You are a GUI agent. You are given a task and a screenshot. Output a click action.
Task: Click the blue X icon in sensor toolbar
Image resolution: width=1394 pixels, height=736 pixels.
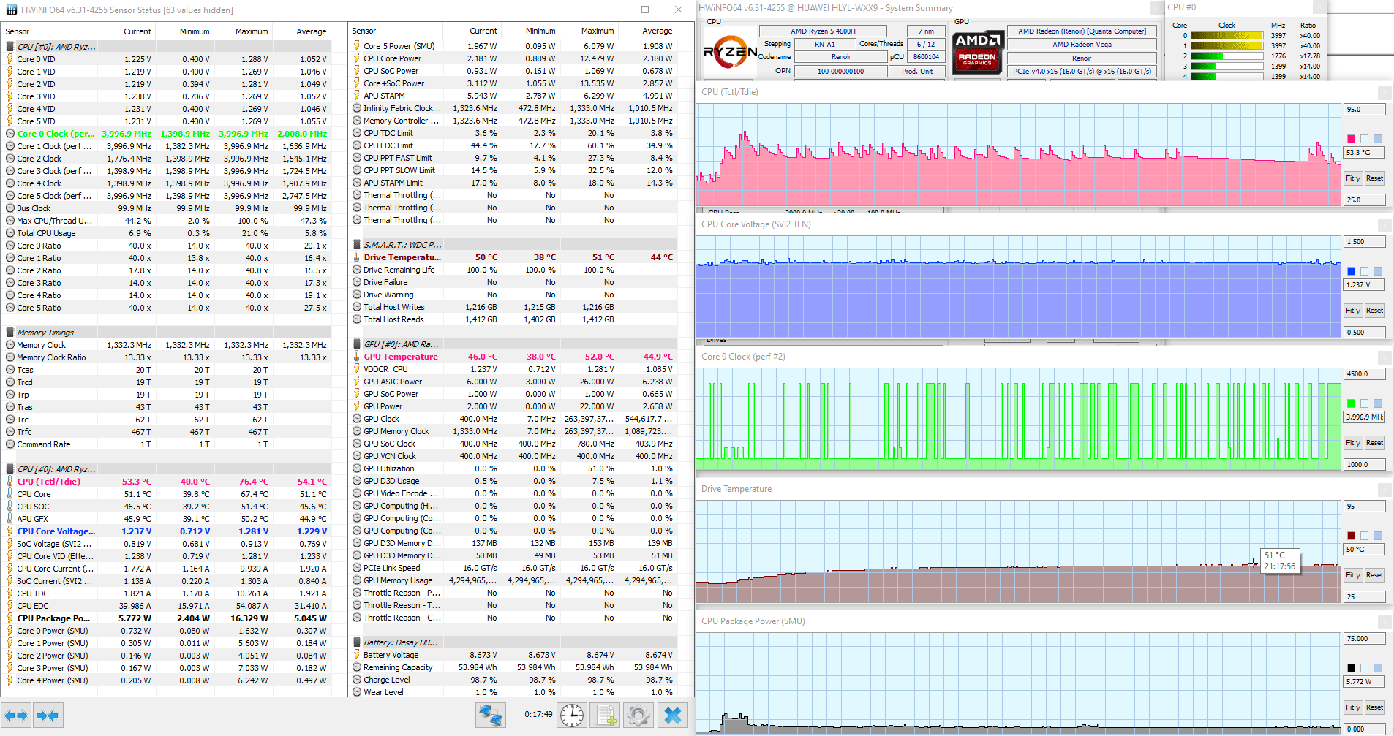pos(673,716)
